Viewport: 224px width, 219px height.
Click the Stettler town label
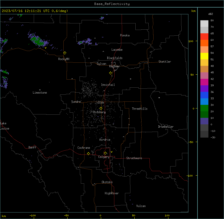click(165, 62)
